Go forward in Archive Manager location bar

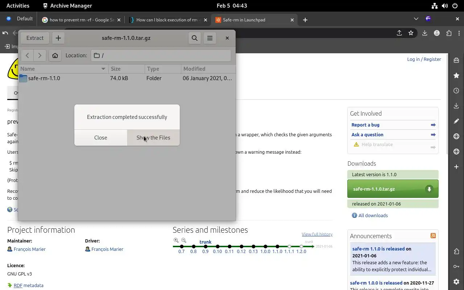(40, 55)
